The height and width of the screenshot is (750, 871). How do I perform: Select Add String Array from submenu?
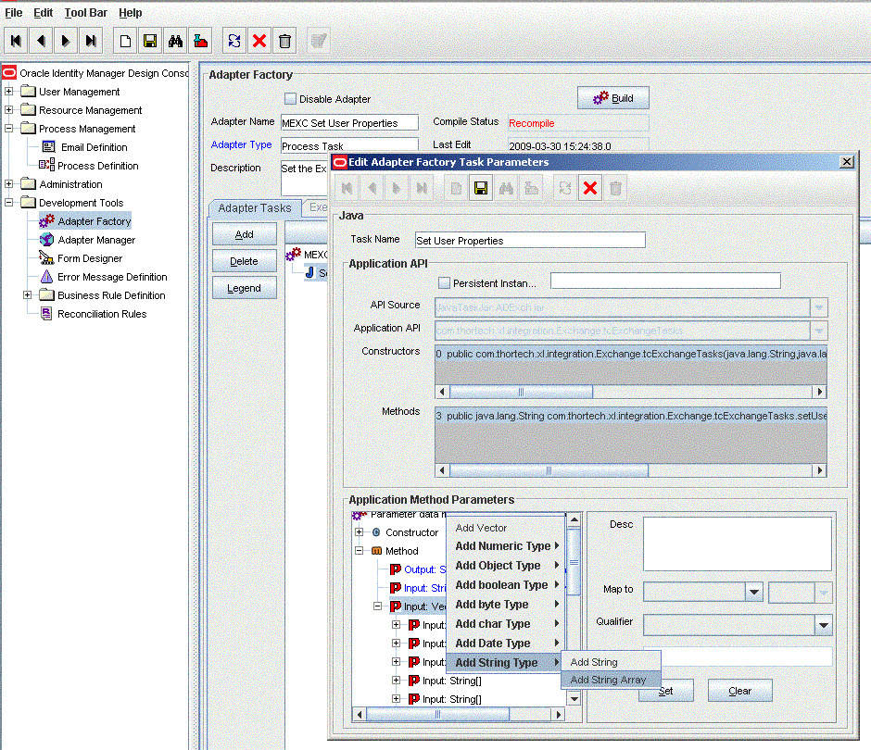coord(608,680)
